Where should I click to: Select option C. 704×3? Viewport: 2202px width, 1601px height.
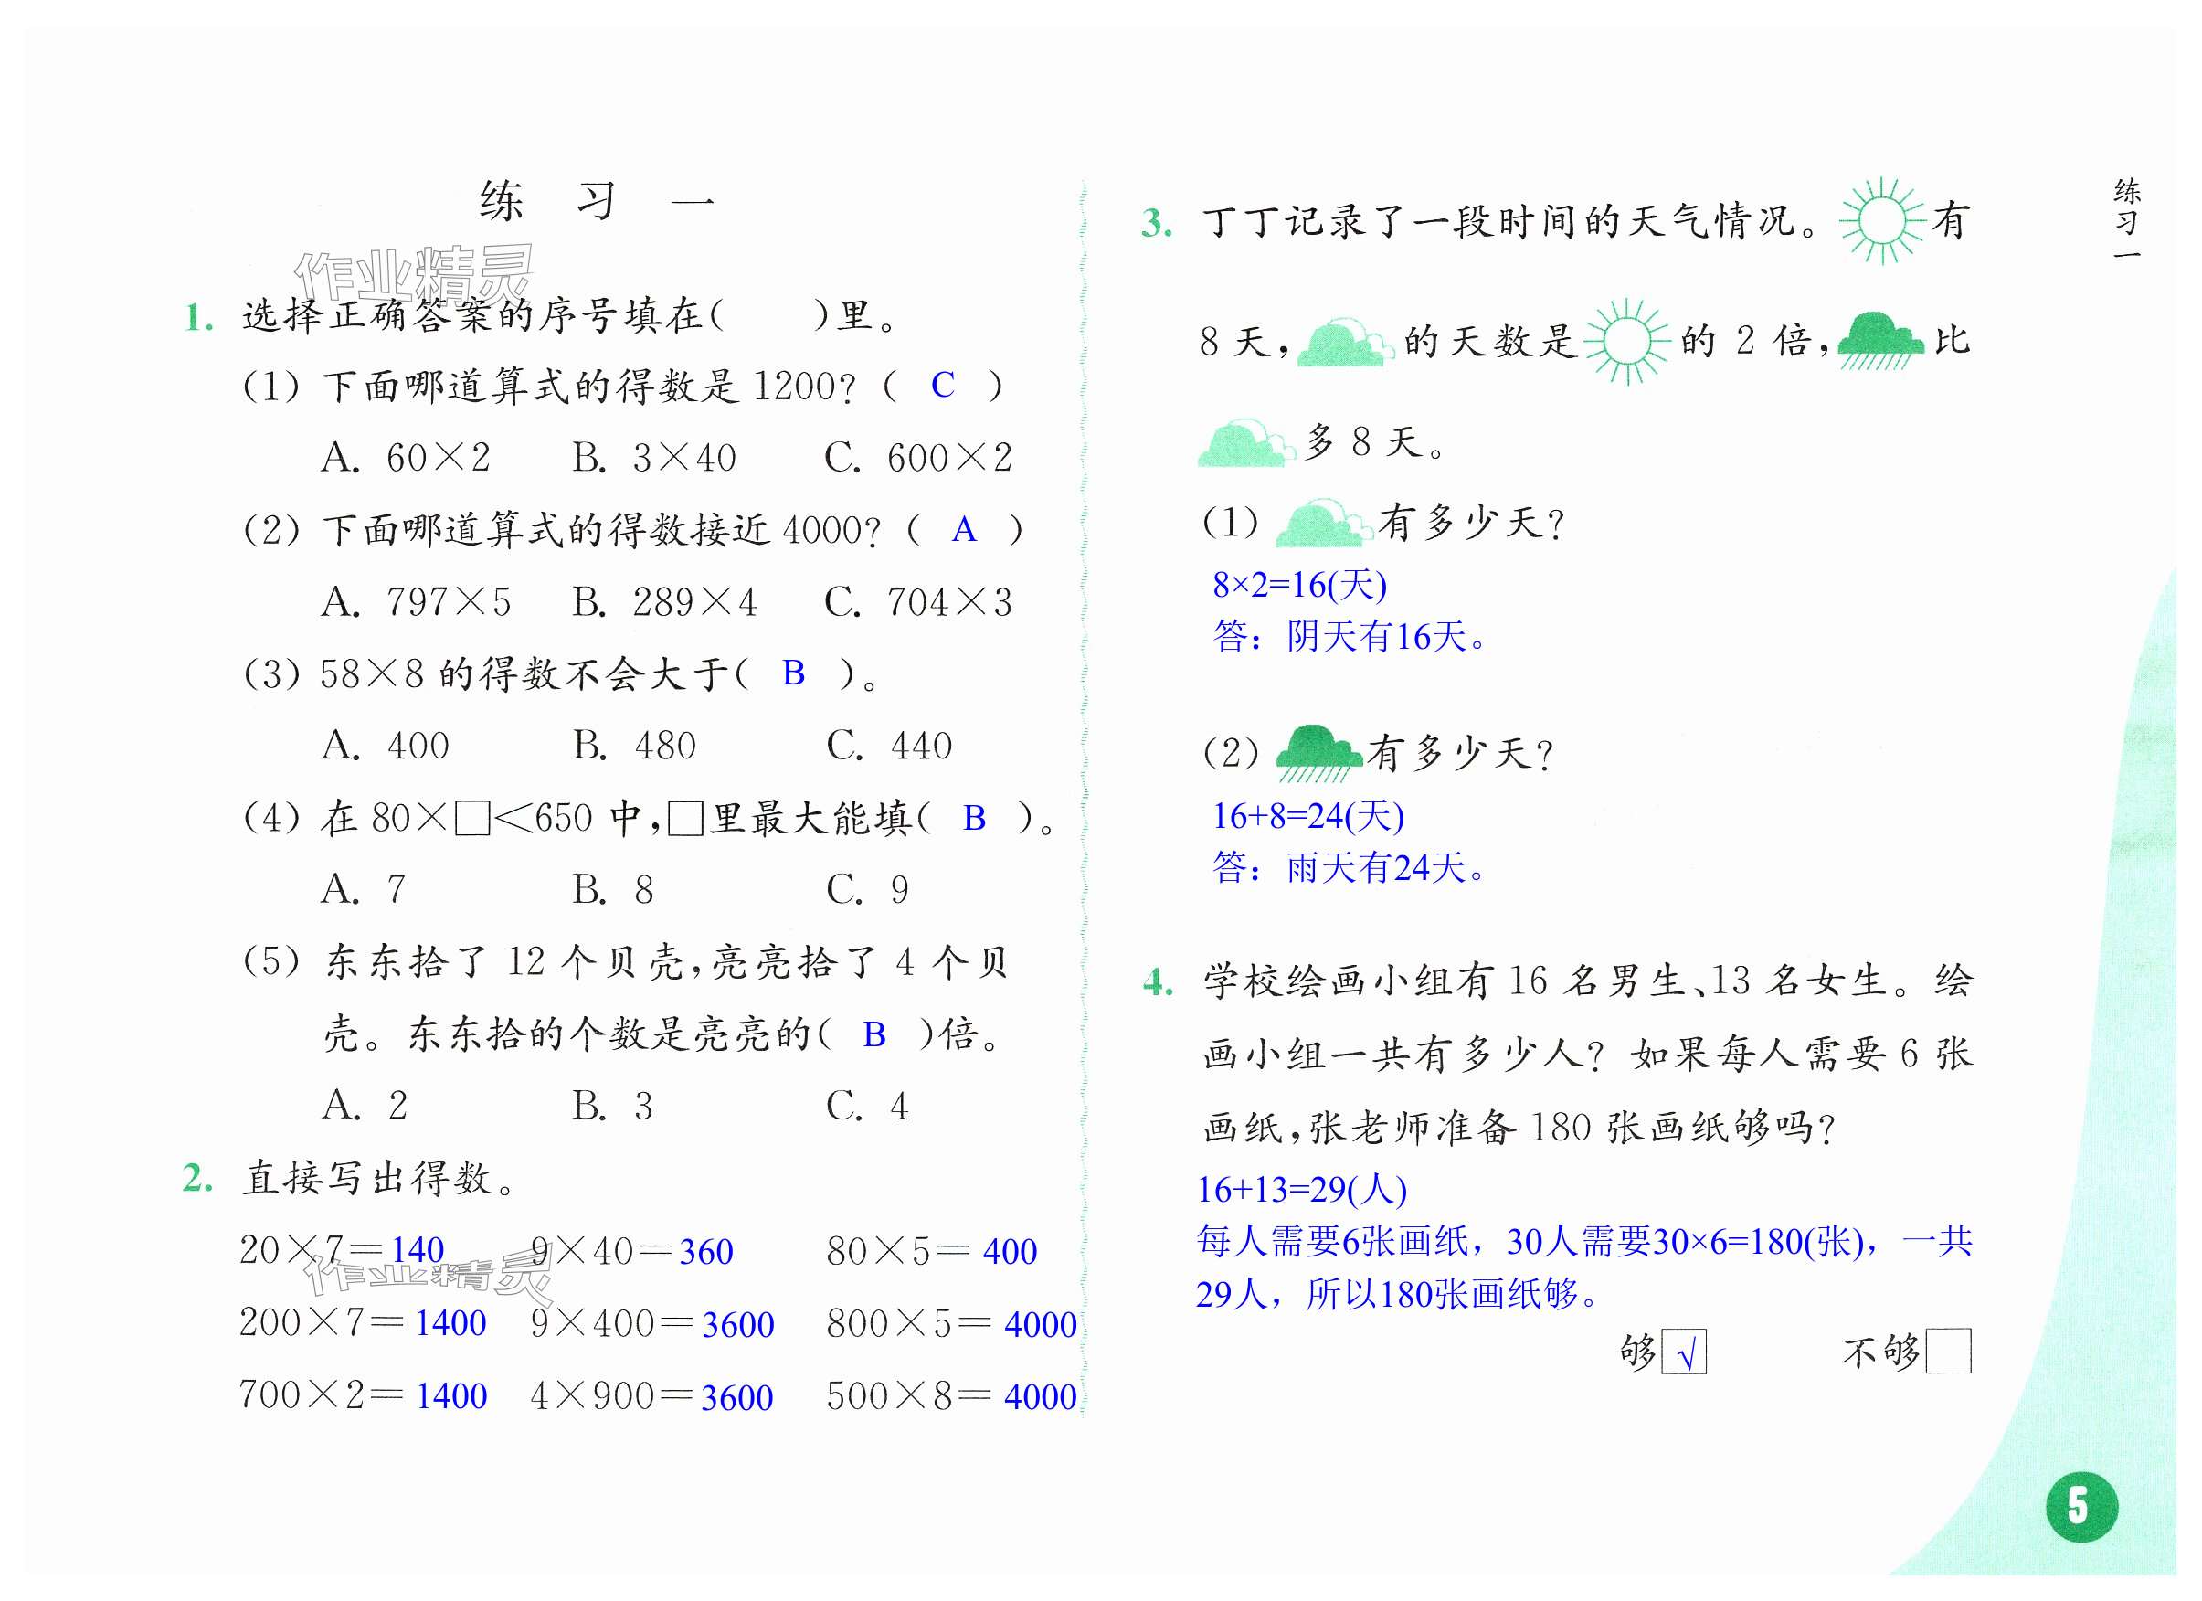pyautogui.click(x=918, y=603)
